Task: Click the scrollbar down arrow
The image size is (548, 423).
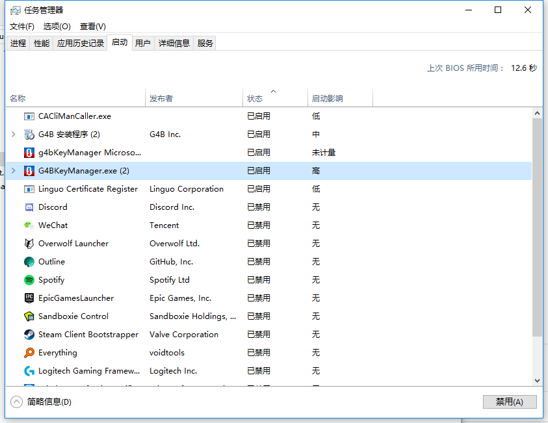Action: 537,381
